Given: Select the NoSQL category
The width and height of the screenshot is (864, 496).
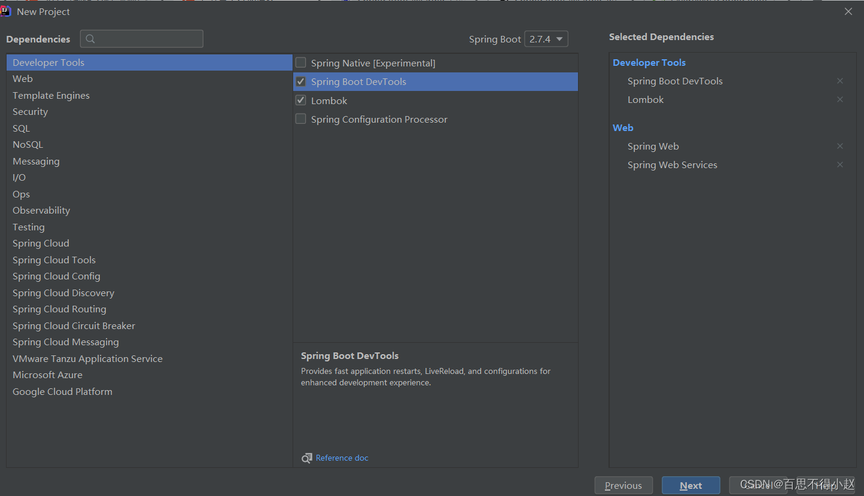Looking at the screenshot, I should click(x=149, y=145).
